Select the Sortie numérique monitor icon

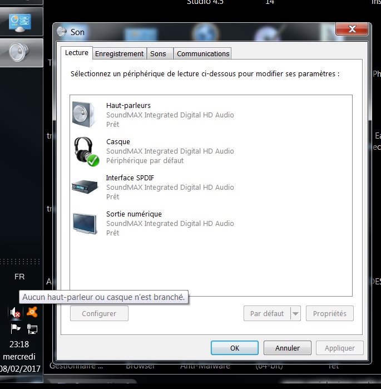[x=85, y=223]
